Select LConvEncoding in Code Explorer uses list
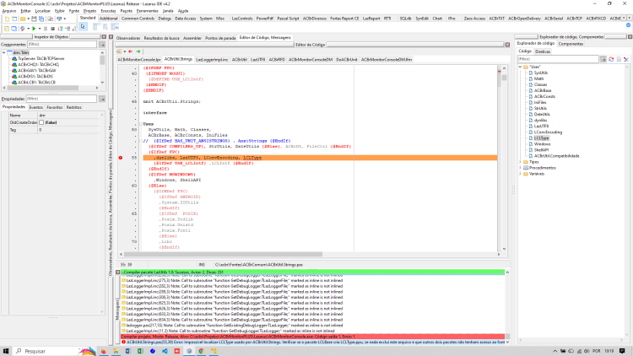The height and width of the screenshot is (356, 633). [x=548, y=132]
